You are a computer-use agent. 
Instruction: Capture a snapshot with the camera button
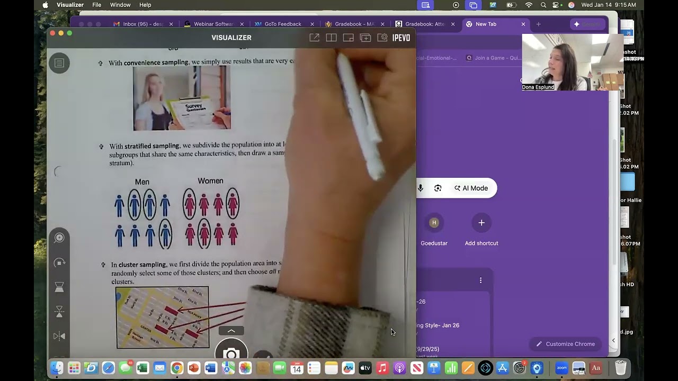[231, 352]
